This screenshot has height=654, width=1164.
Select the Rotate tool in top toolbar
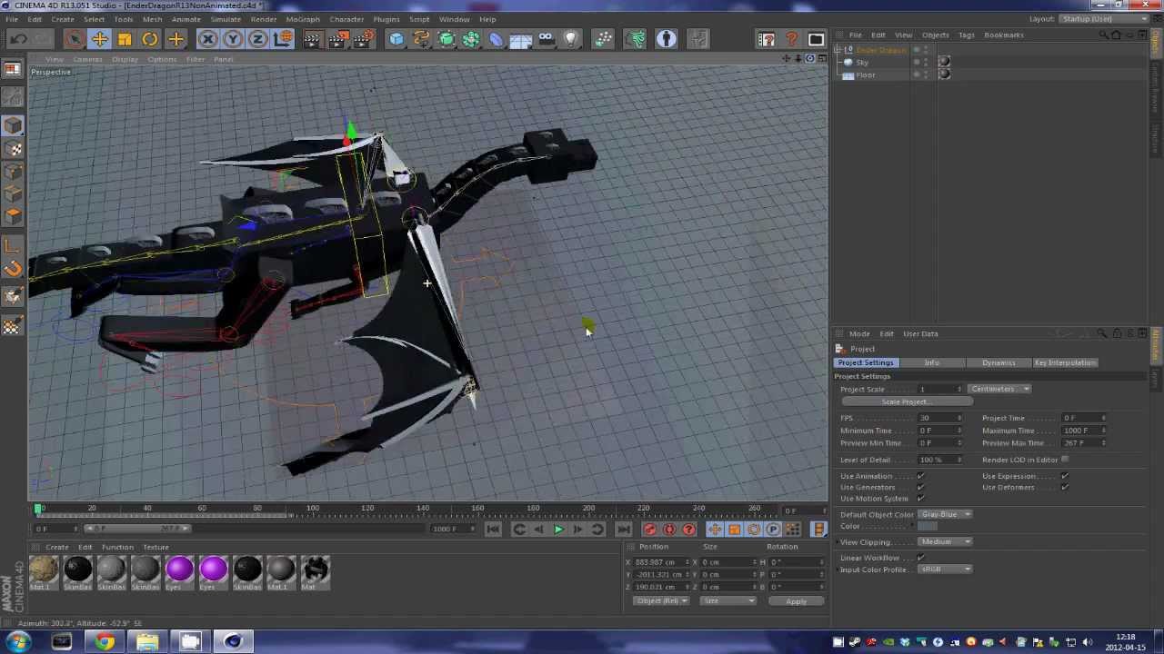(x=149, y=39)
